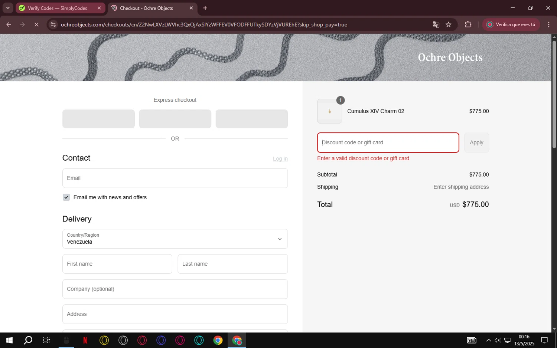Go back to the previous page
The height and width of the screenshot is (348, 557).
pos(9,25)
